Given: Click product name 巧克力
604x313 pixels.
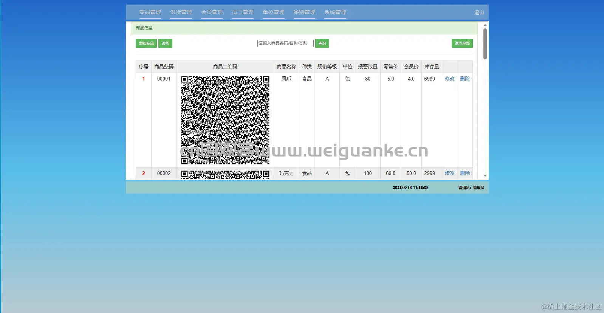Looking at the screenshot, I should [x=287, y=173].
